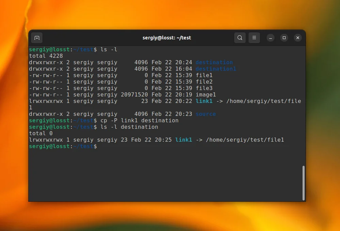Click the sergiy@losst: ~/test window title
Viewport: 340px width, 231px height.
[x=167, y=38]
